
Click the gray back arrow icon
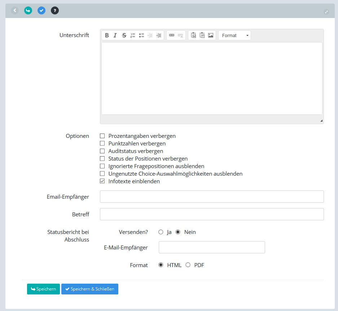click(x=15, y=11)
